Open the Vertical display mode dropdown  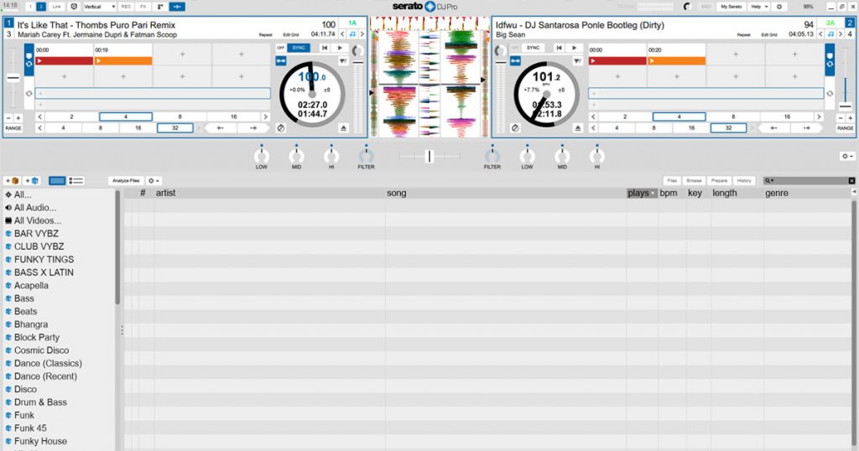point(99,6)
